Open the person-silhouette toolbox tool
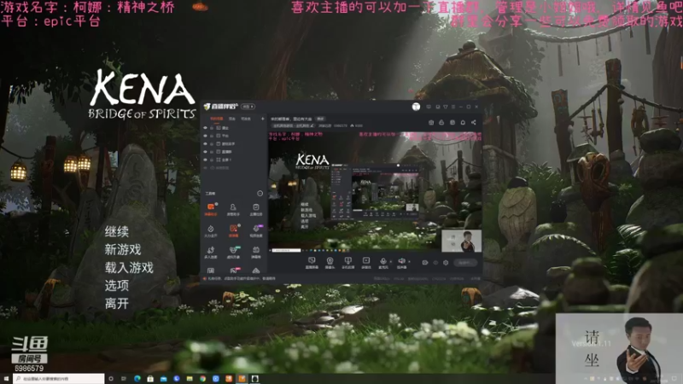 233,208
